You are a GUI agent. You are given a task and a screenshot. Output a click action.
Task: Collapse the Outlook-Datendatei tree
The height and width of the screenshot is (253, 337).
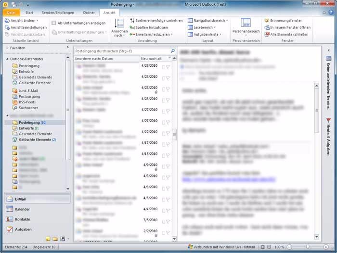tap(7, 59)
